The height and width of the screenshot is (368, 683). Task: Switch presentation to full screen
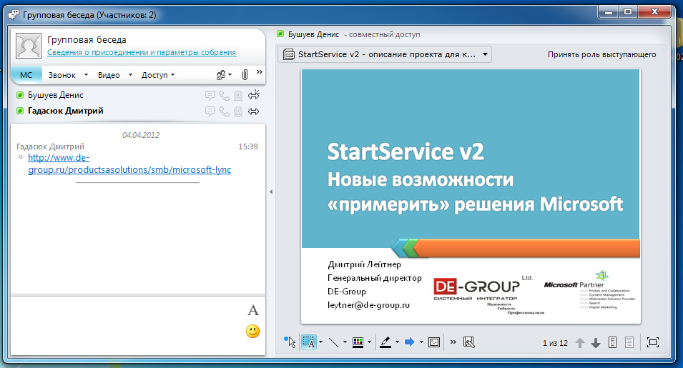652,342
